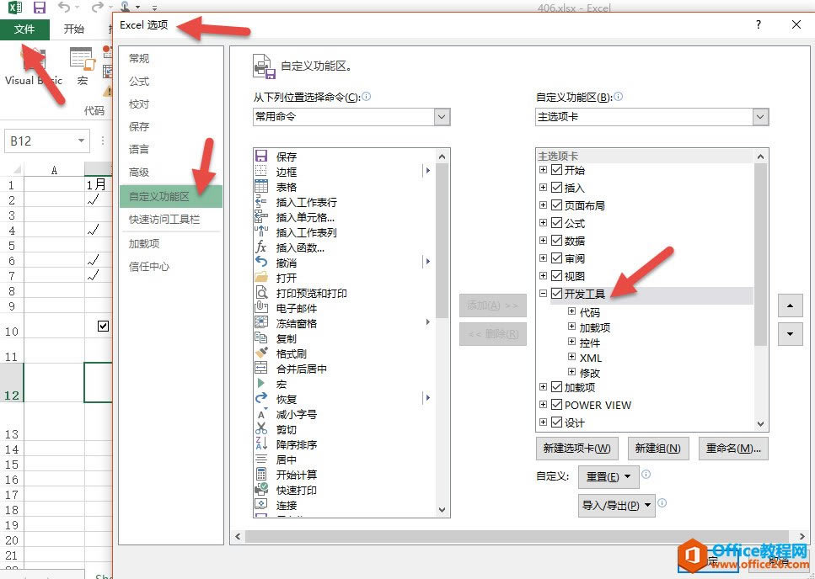Open the 常规 options category
Viewport: 815px width, 579px height.
point(170,59)
